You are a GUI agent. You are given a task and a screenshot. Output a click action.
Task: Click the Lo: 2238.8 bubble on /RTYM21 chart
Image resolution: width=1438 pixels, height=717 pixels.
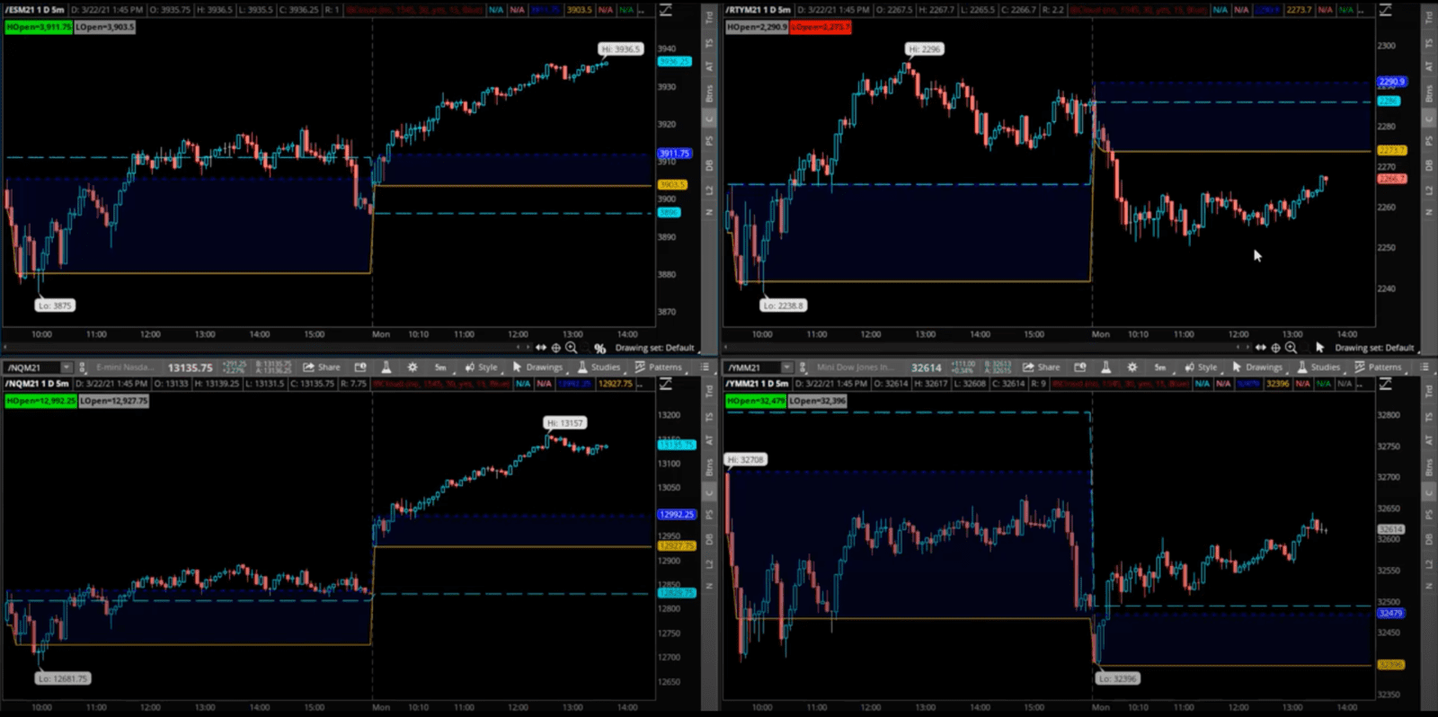[783, 305]
